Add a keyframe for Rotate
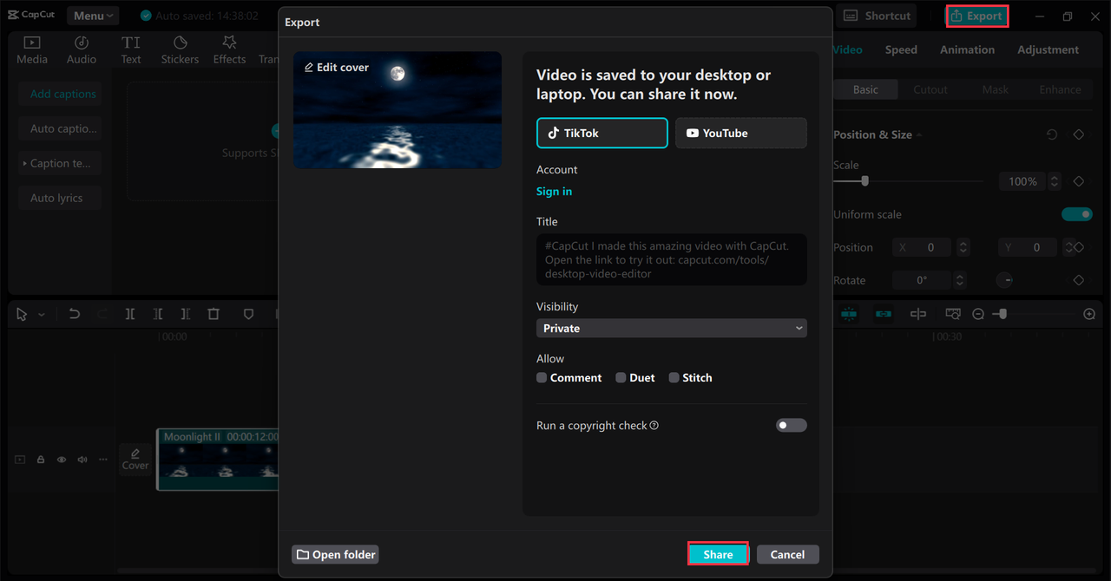Screen dimensions: 1111x581 1079,280
